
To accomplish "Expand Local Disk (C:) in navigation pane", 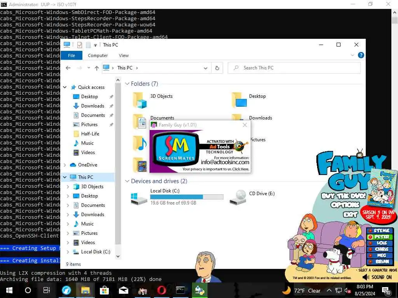I will coord(68,252).
